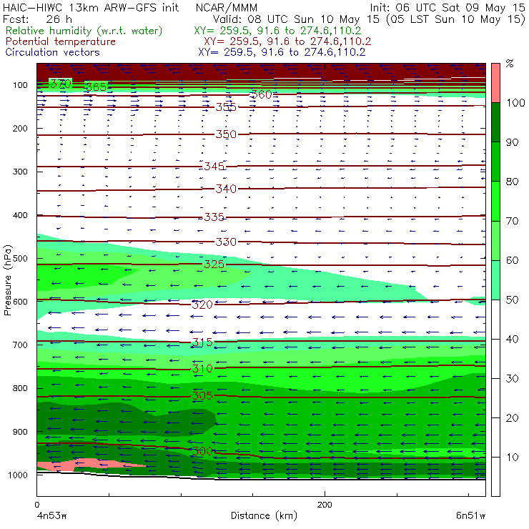
Task: Click the '335' contour label
Action: [214, 217]
